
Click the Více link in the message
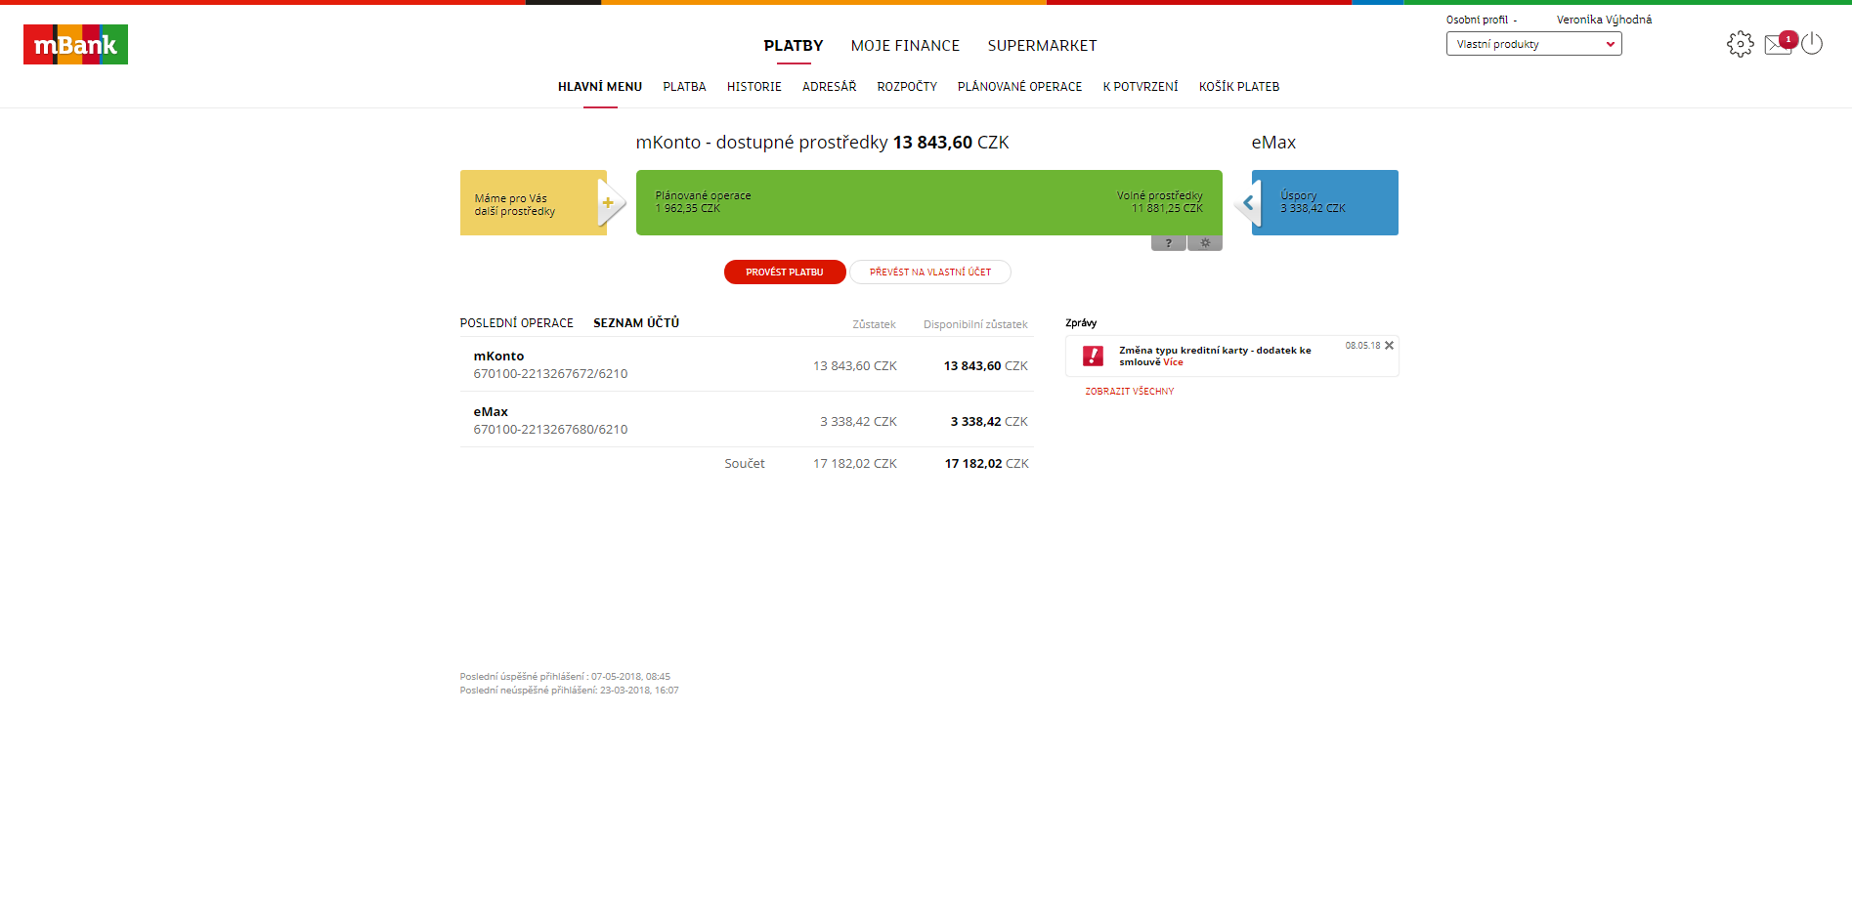[x=1173, y=362]
